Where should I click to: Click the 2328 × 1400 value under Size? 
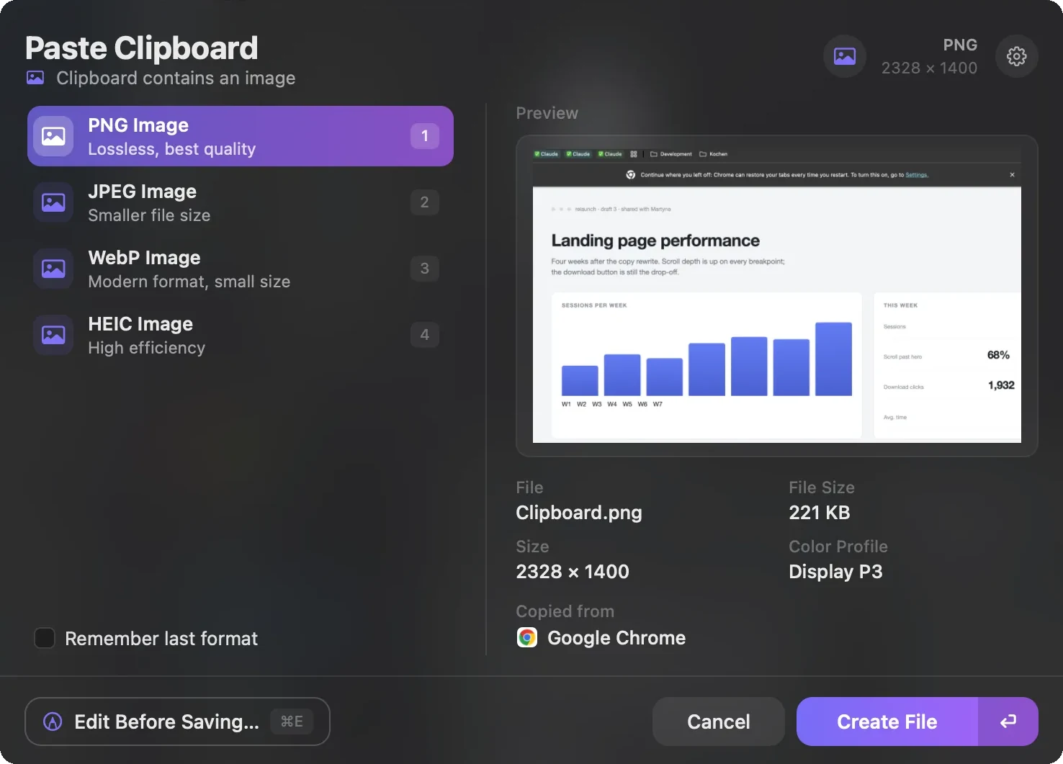tap(573, 572)
